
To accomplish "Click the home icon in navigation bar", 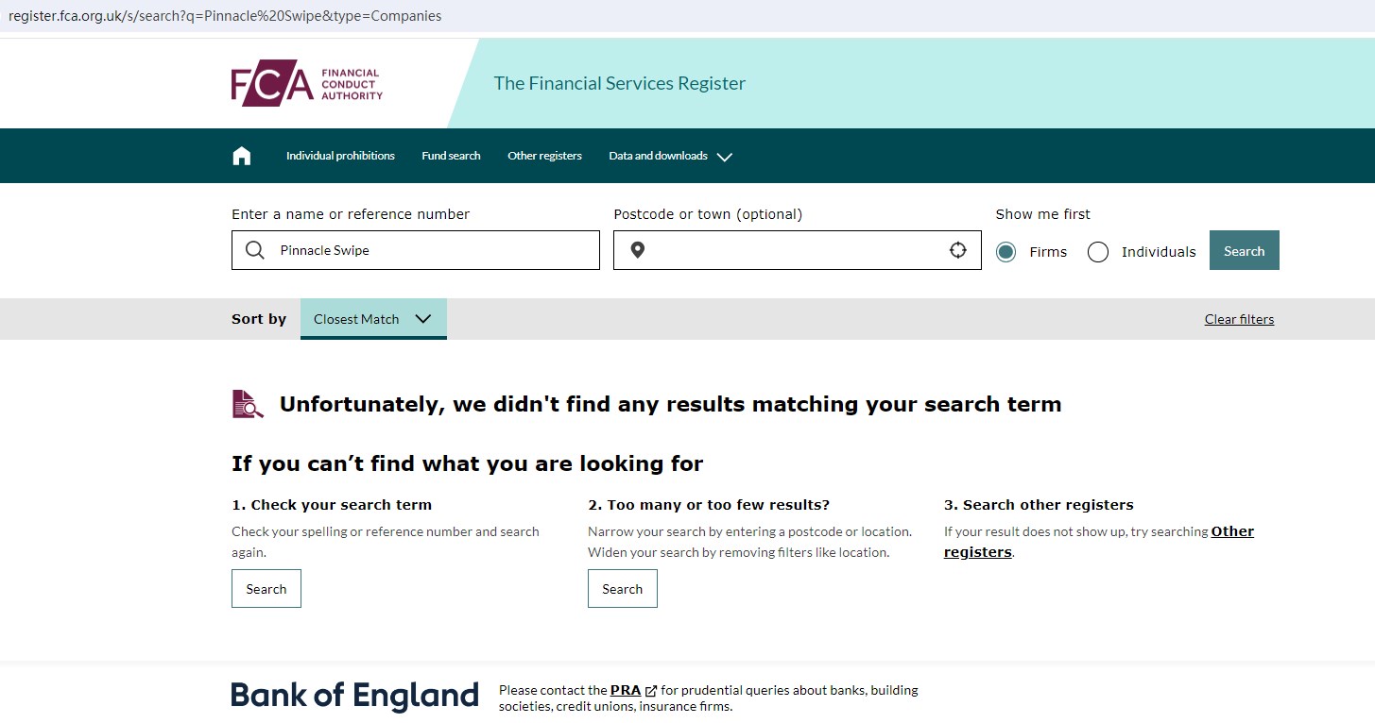I will coord(242,156).
